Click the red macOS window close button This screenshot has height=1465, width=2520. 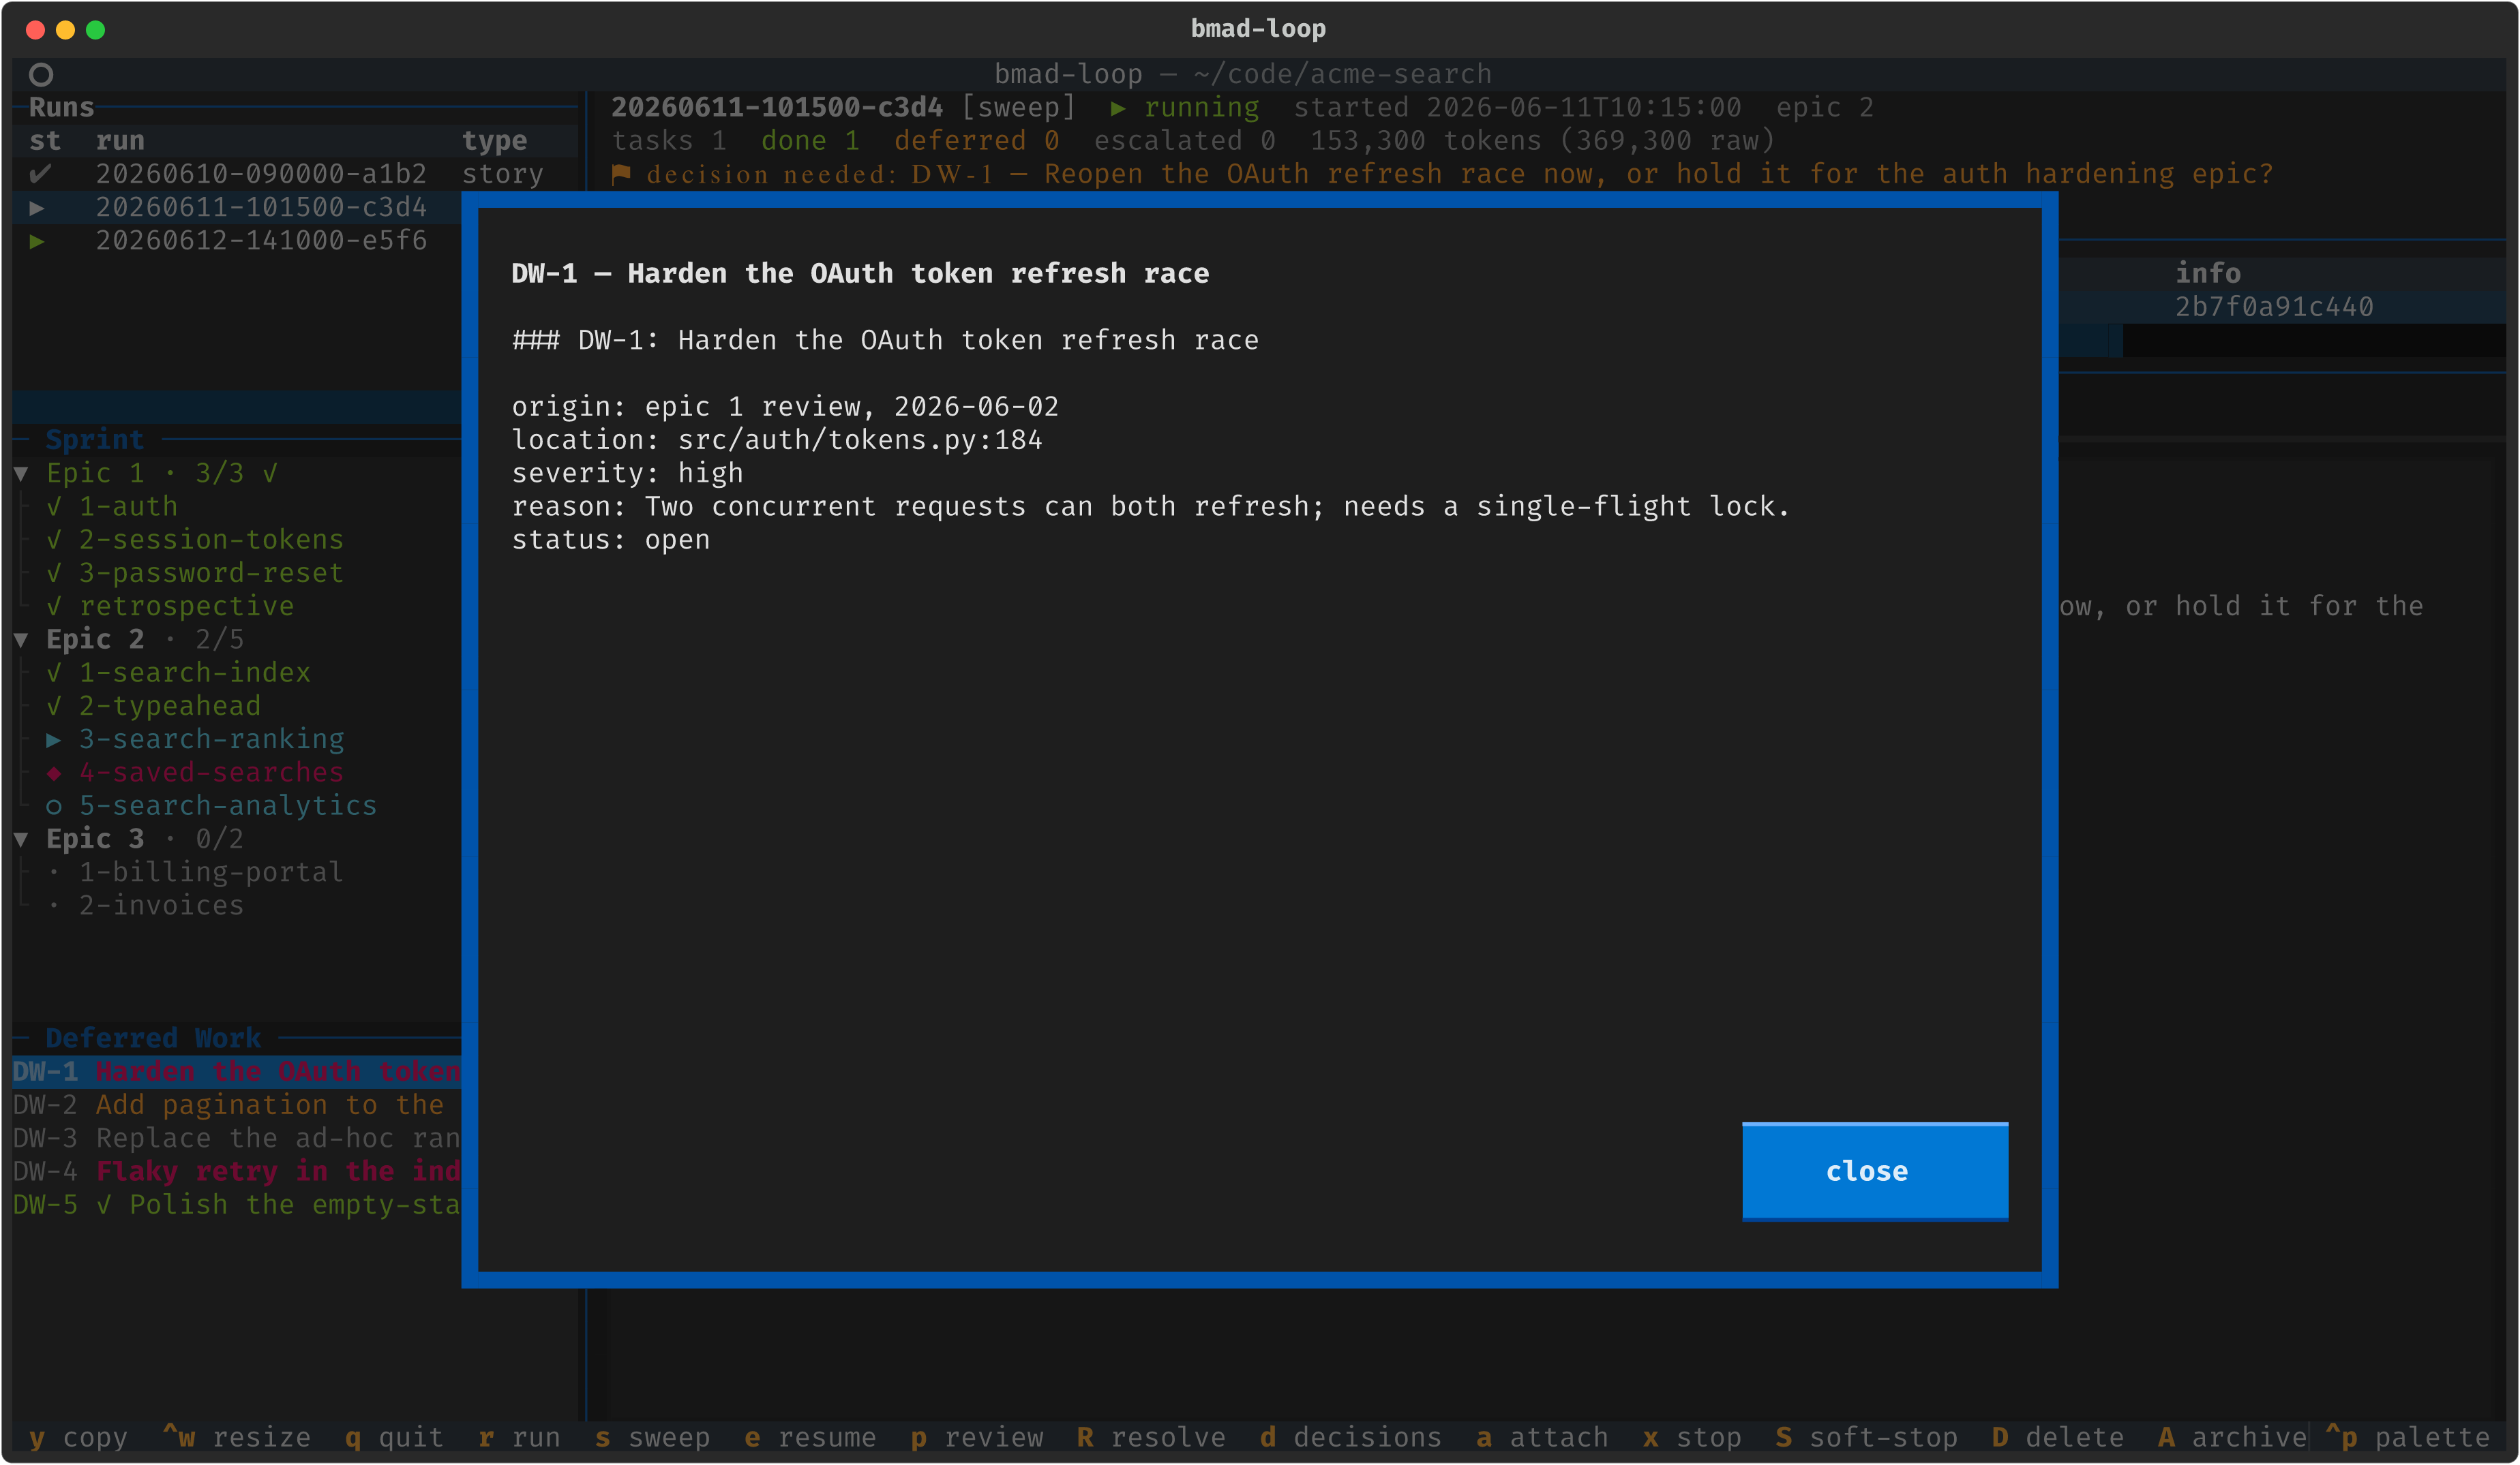point(35,30)
